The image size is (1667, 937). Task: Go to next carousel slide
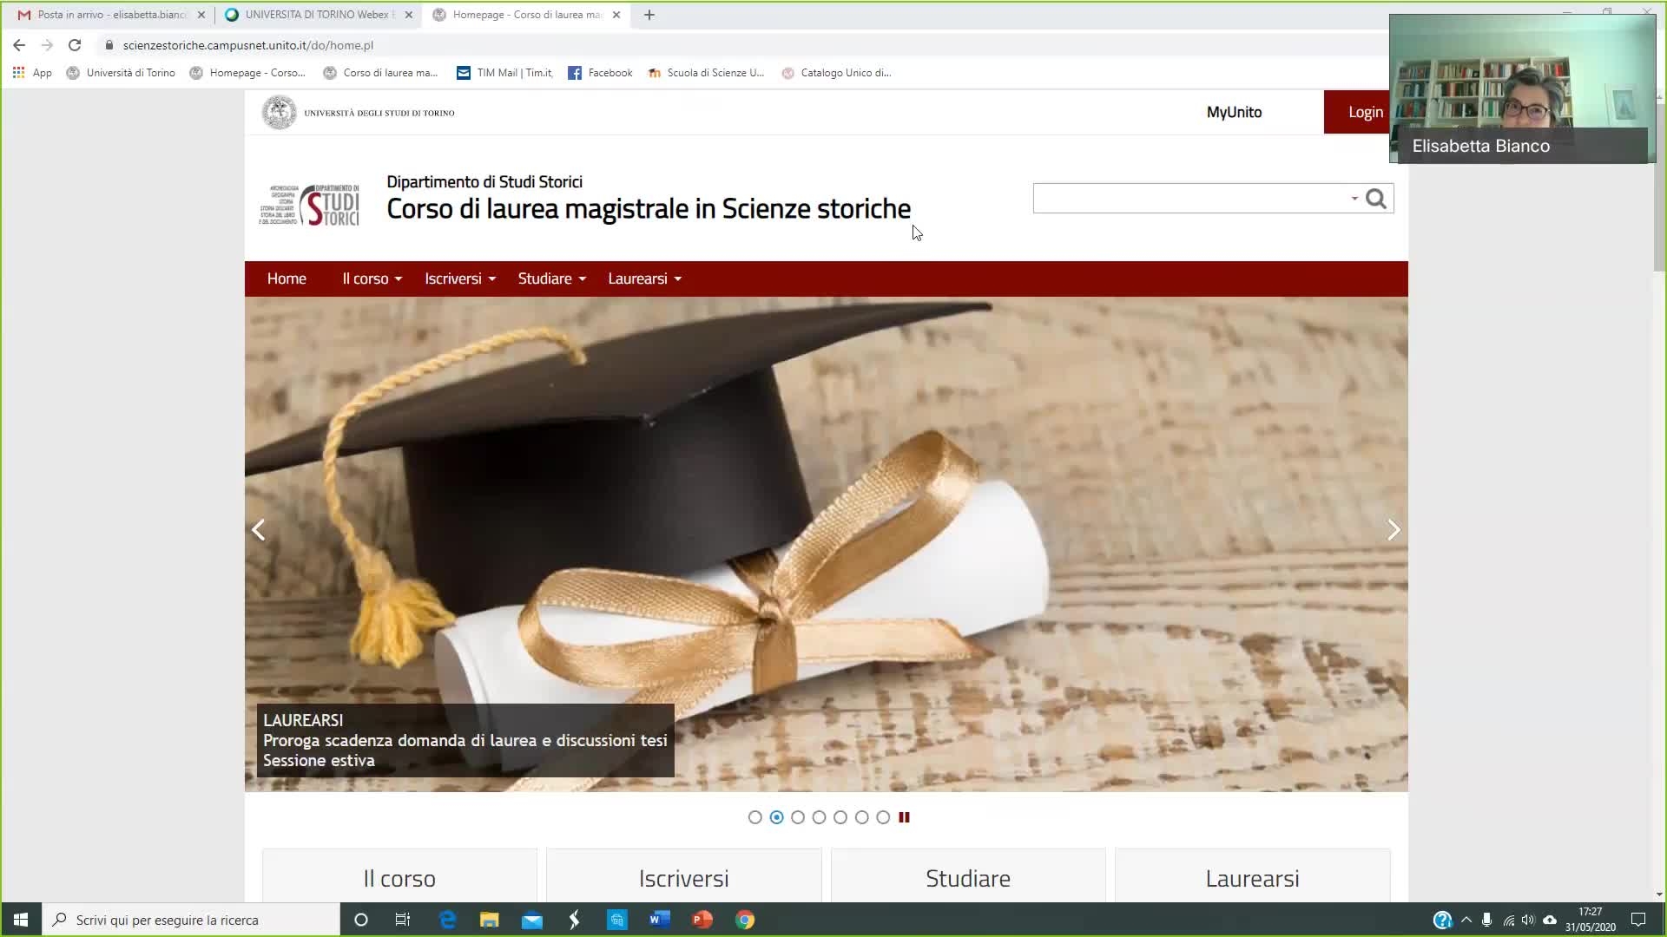coord(1394,530)
